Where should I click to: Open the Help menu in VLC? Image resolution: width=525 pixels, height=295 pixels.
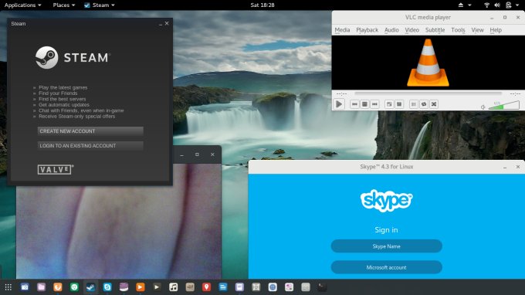coord(496,30)
